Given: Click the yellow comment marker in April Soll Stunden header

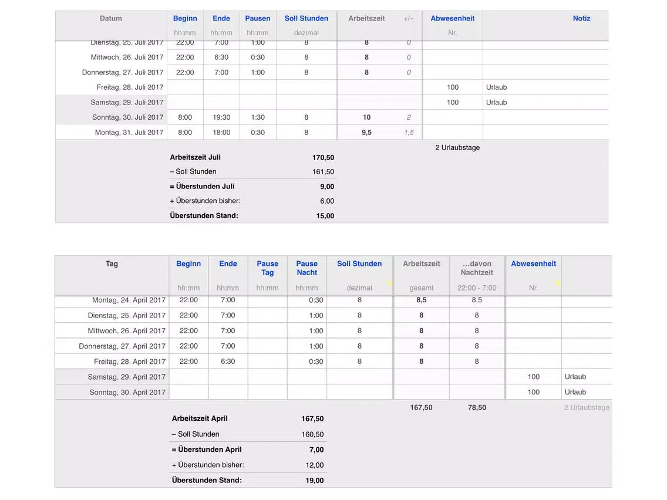Looking at the screenshot, I should pos(389,283).
